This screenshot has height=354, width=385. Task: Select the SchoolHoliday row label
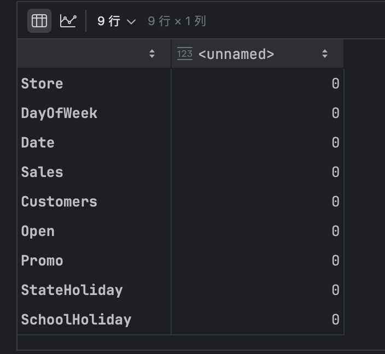[x=77, y=320]
